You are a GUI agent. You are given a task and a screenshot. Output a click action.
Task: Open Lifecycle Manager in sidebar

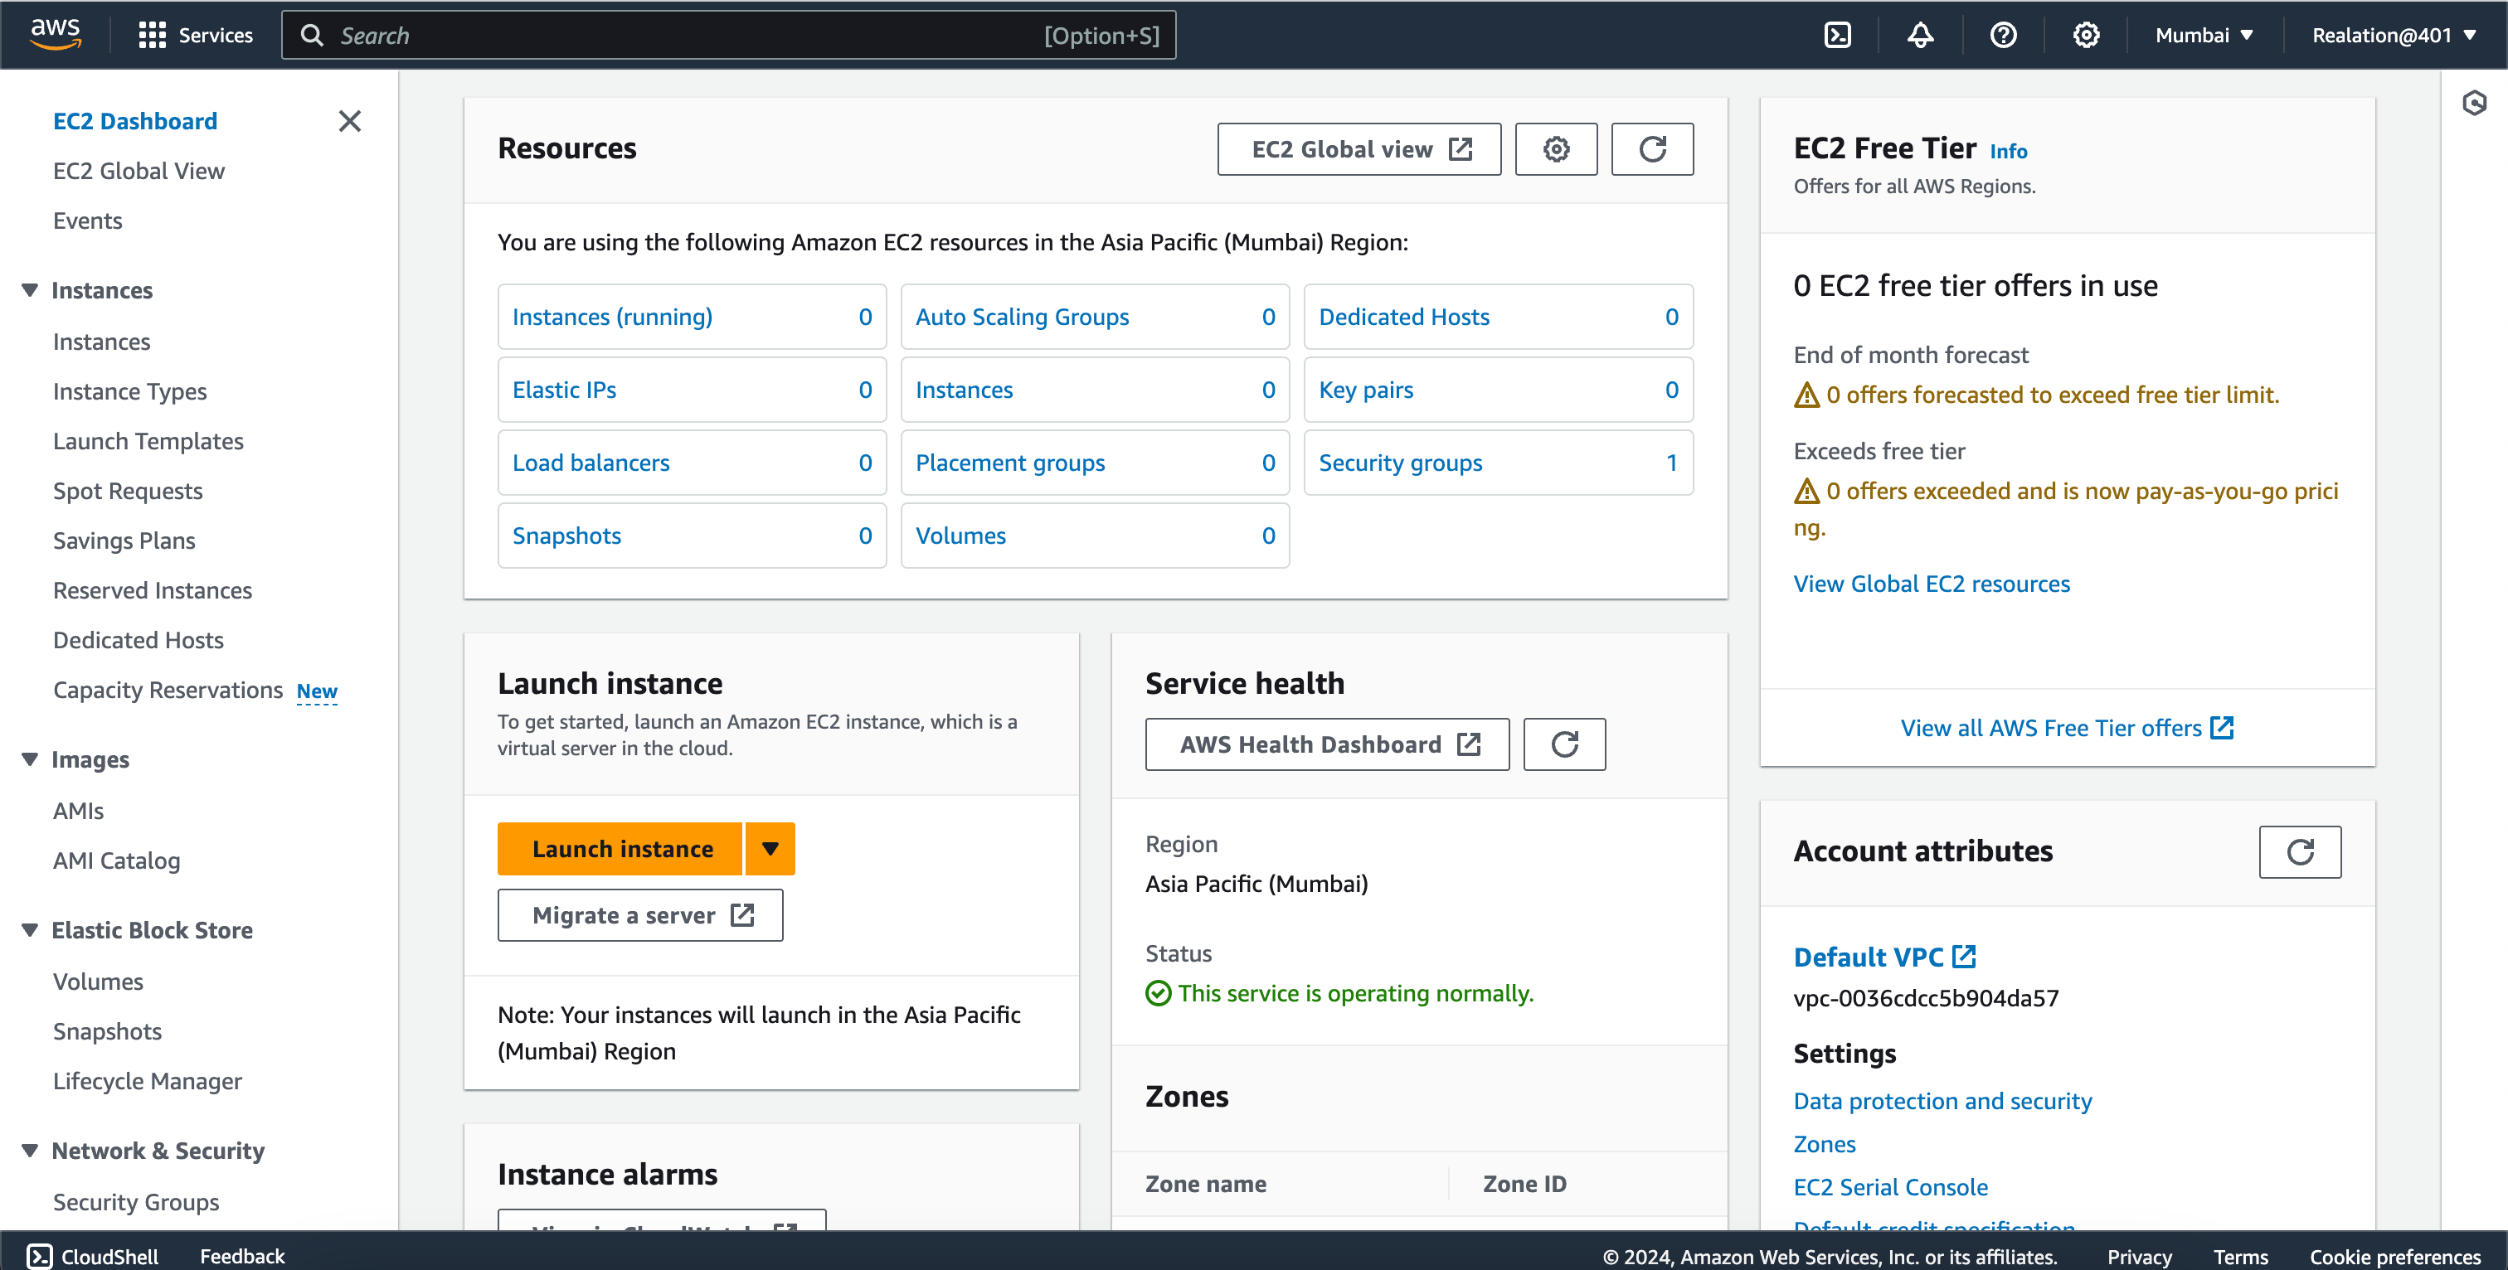click(x=147, y=1080)
